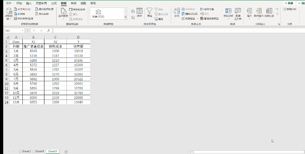Expand the 取消组合 dropdown arrow

(259, 19)
